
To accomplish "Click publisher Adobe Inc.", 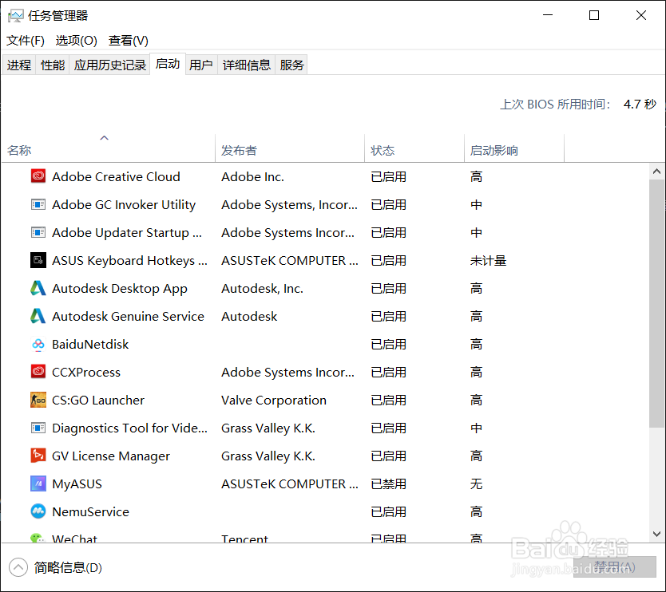I will 252,176.
